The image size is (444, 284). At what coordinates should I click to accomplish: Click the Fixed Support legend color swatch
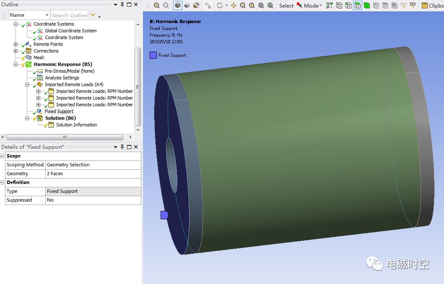point(153,55)
